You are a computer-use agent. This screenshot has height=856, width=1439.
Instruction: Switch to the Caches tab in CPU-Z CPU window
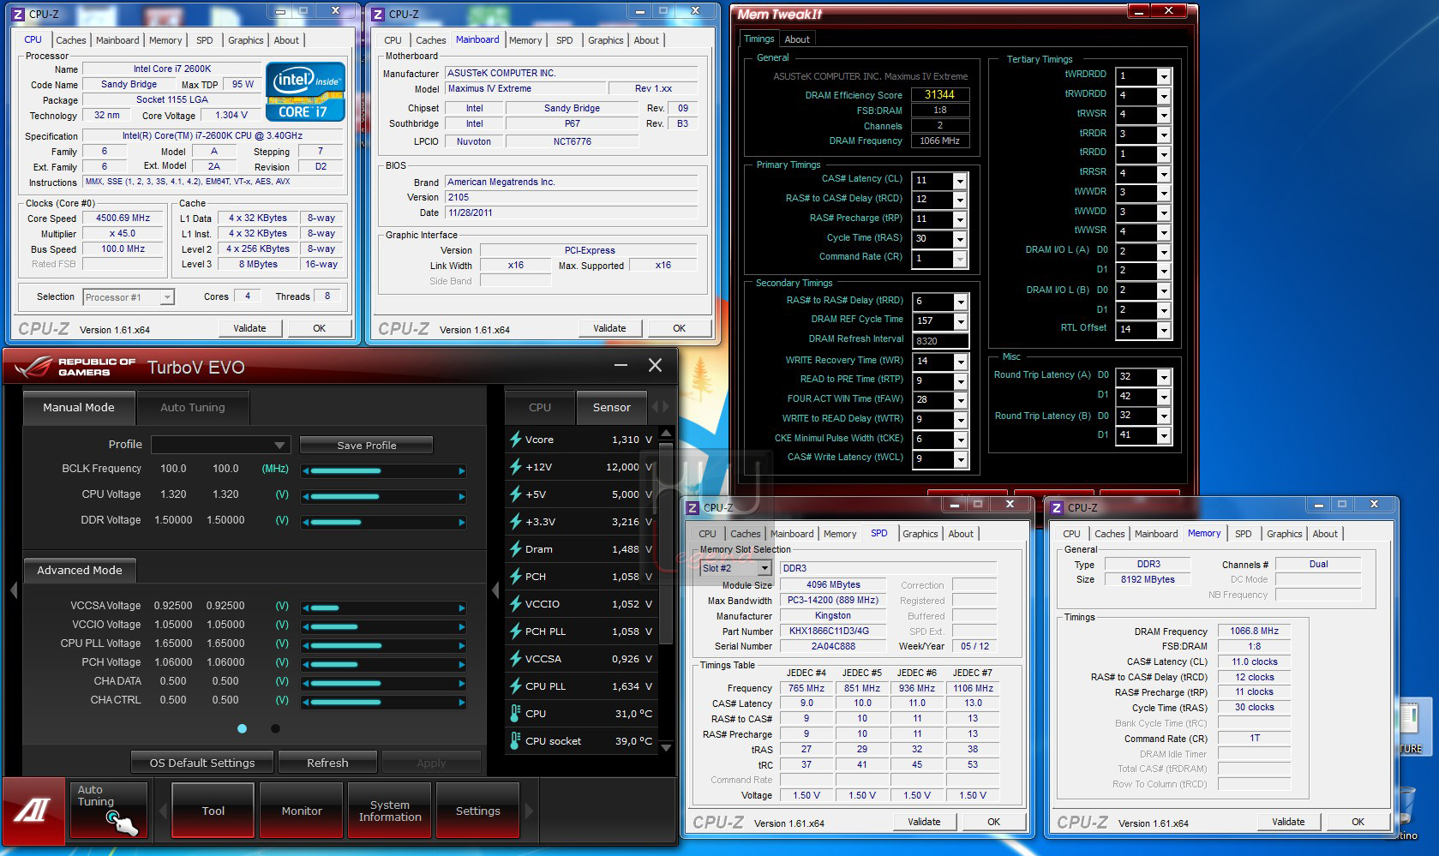[71, 40]
